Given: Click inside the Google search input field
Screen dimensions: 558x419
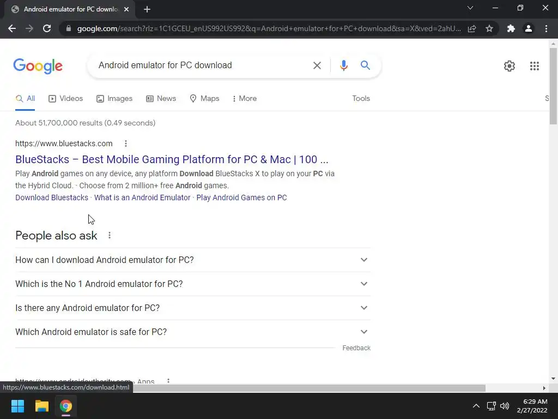Looking at the screenshot, I should point(201,65).
